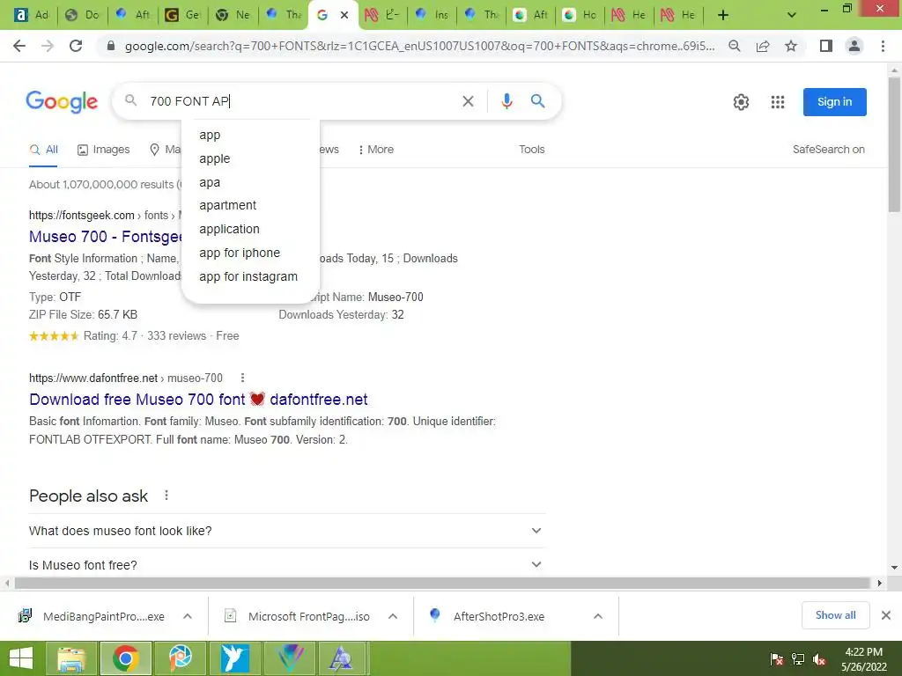Clear the Google search box
This screenshot has height=676, width=902.
pos(469,101)
